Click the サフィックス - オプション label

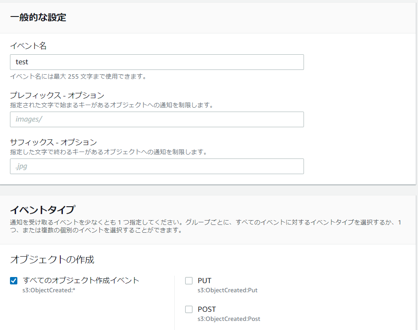coord(53,142)
